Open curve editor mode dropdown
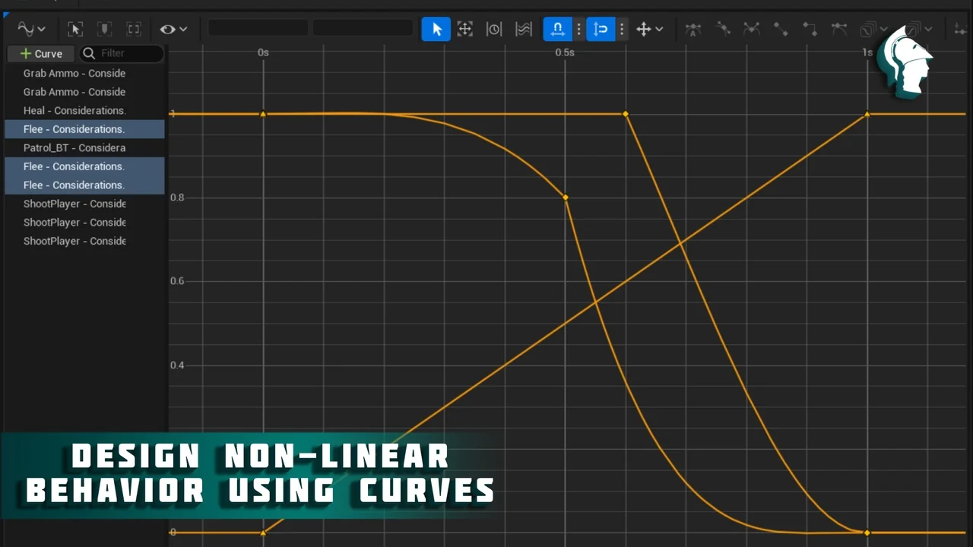This screenshot has width=973, height=547. coord(31,30)
